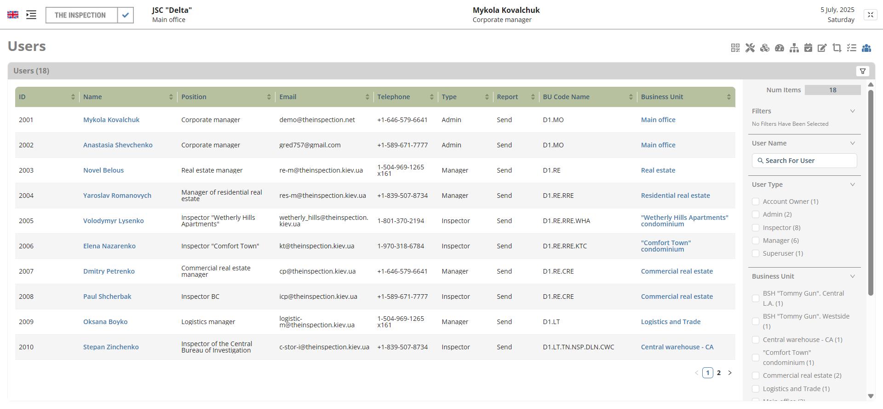Click the checklist tasks icon
This screenshot has height=409, width=883.
852,48
